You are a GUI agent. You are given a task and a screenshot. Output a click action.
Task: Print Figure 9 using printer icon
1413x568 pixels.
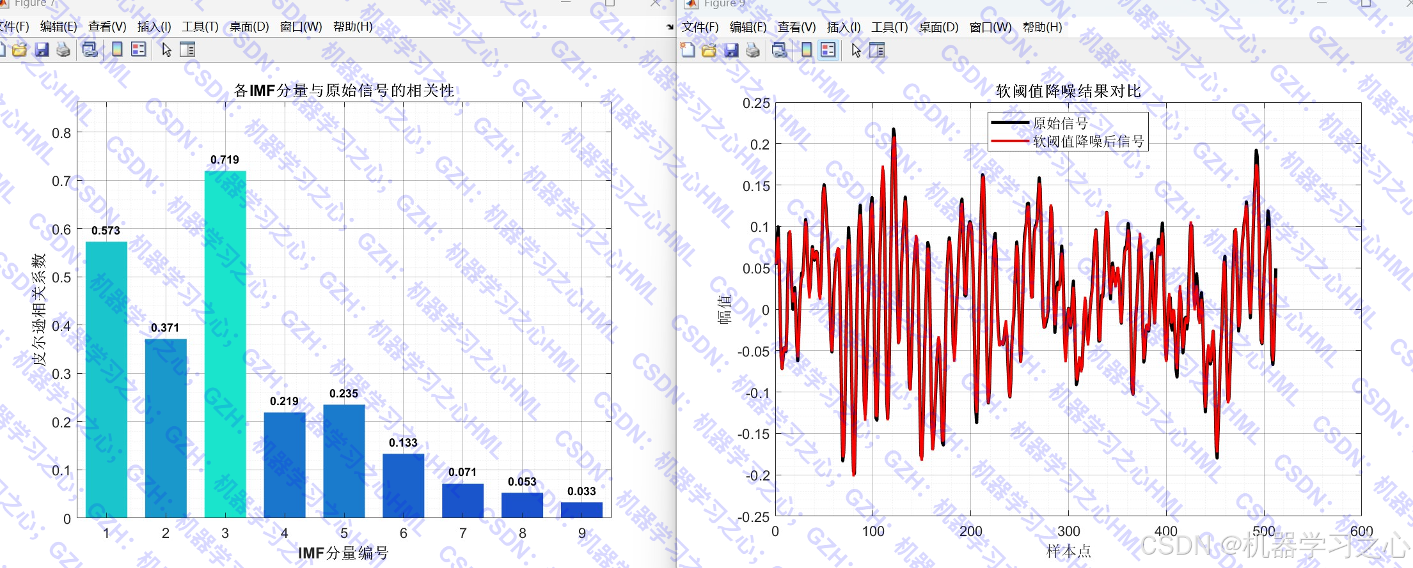click(753, 50)
